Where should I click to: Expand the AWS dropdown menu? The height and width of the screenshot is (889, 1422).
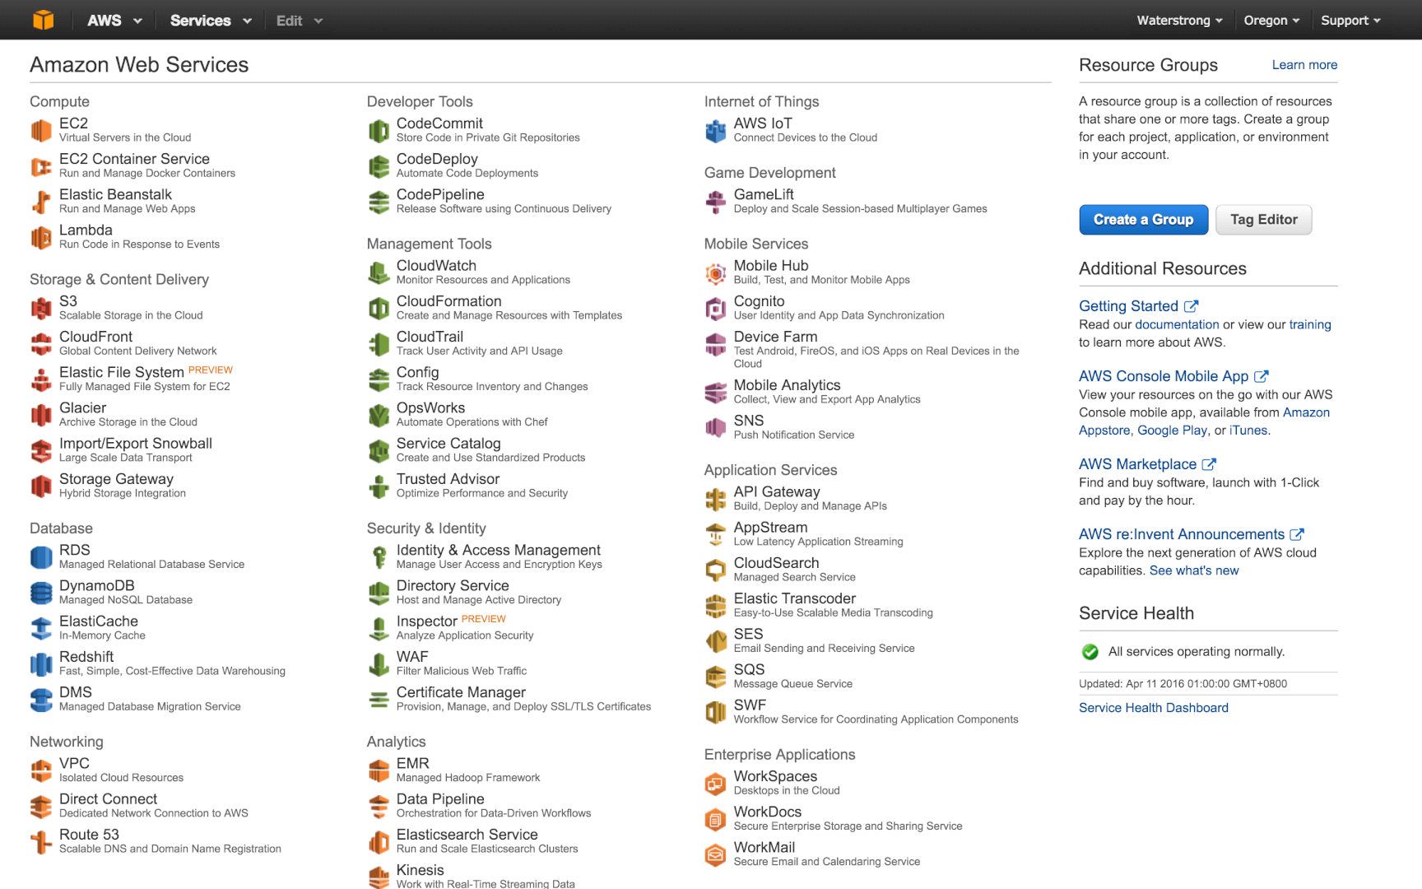(114, 21)
